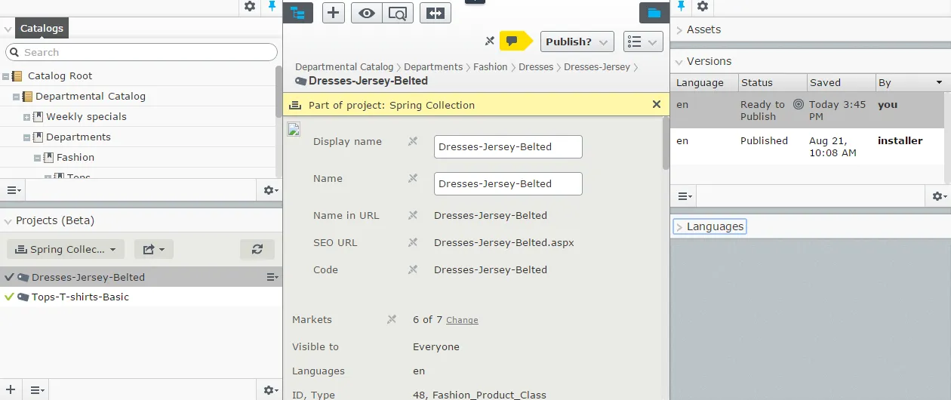951x400 pixels.
Task: Open the Publish? dropdown
Action: click(x=577, y=42)
